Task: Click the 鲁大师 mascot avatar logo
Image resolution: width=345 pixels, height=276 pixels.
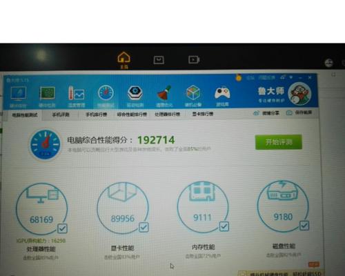Action: pyautogui.click(x=299, y=94)
